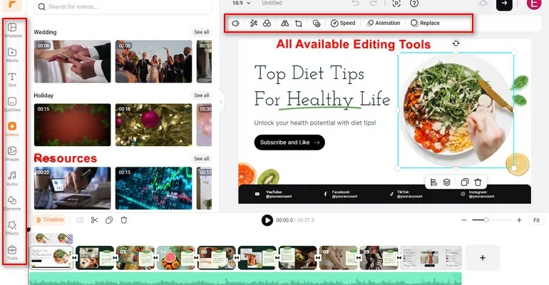Click the green audio waveform track
This screenshot has height=285, width=549.
[245, 279]
